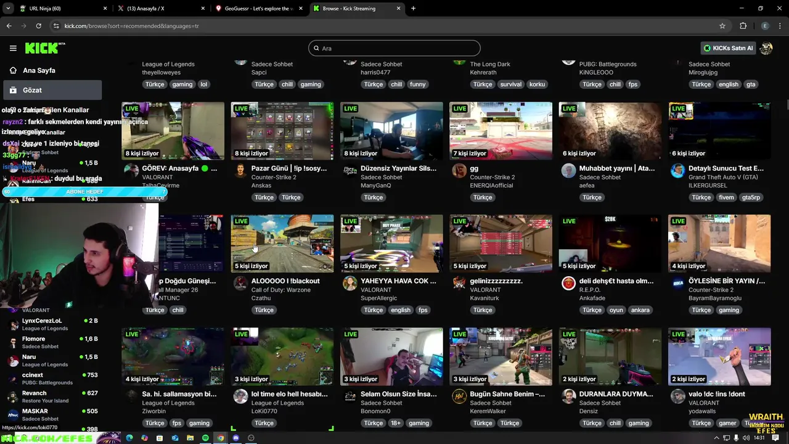Open BayramBayramoglu channel name link
Viewport: 789px width, 444px height.
tap(714, 298)
